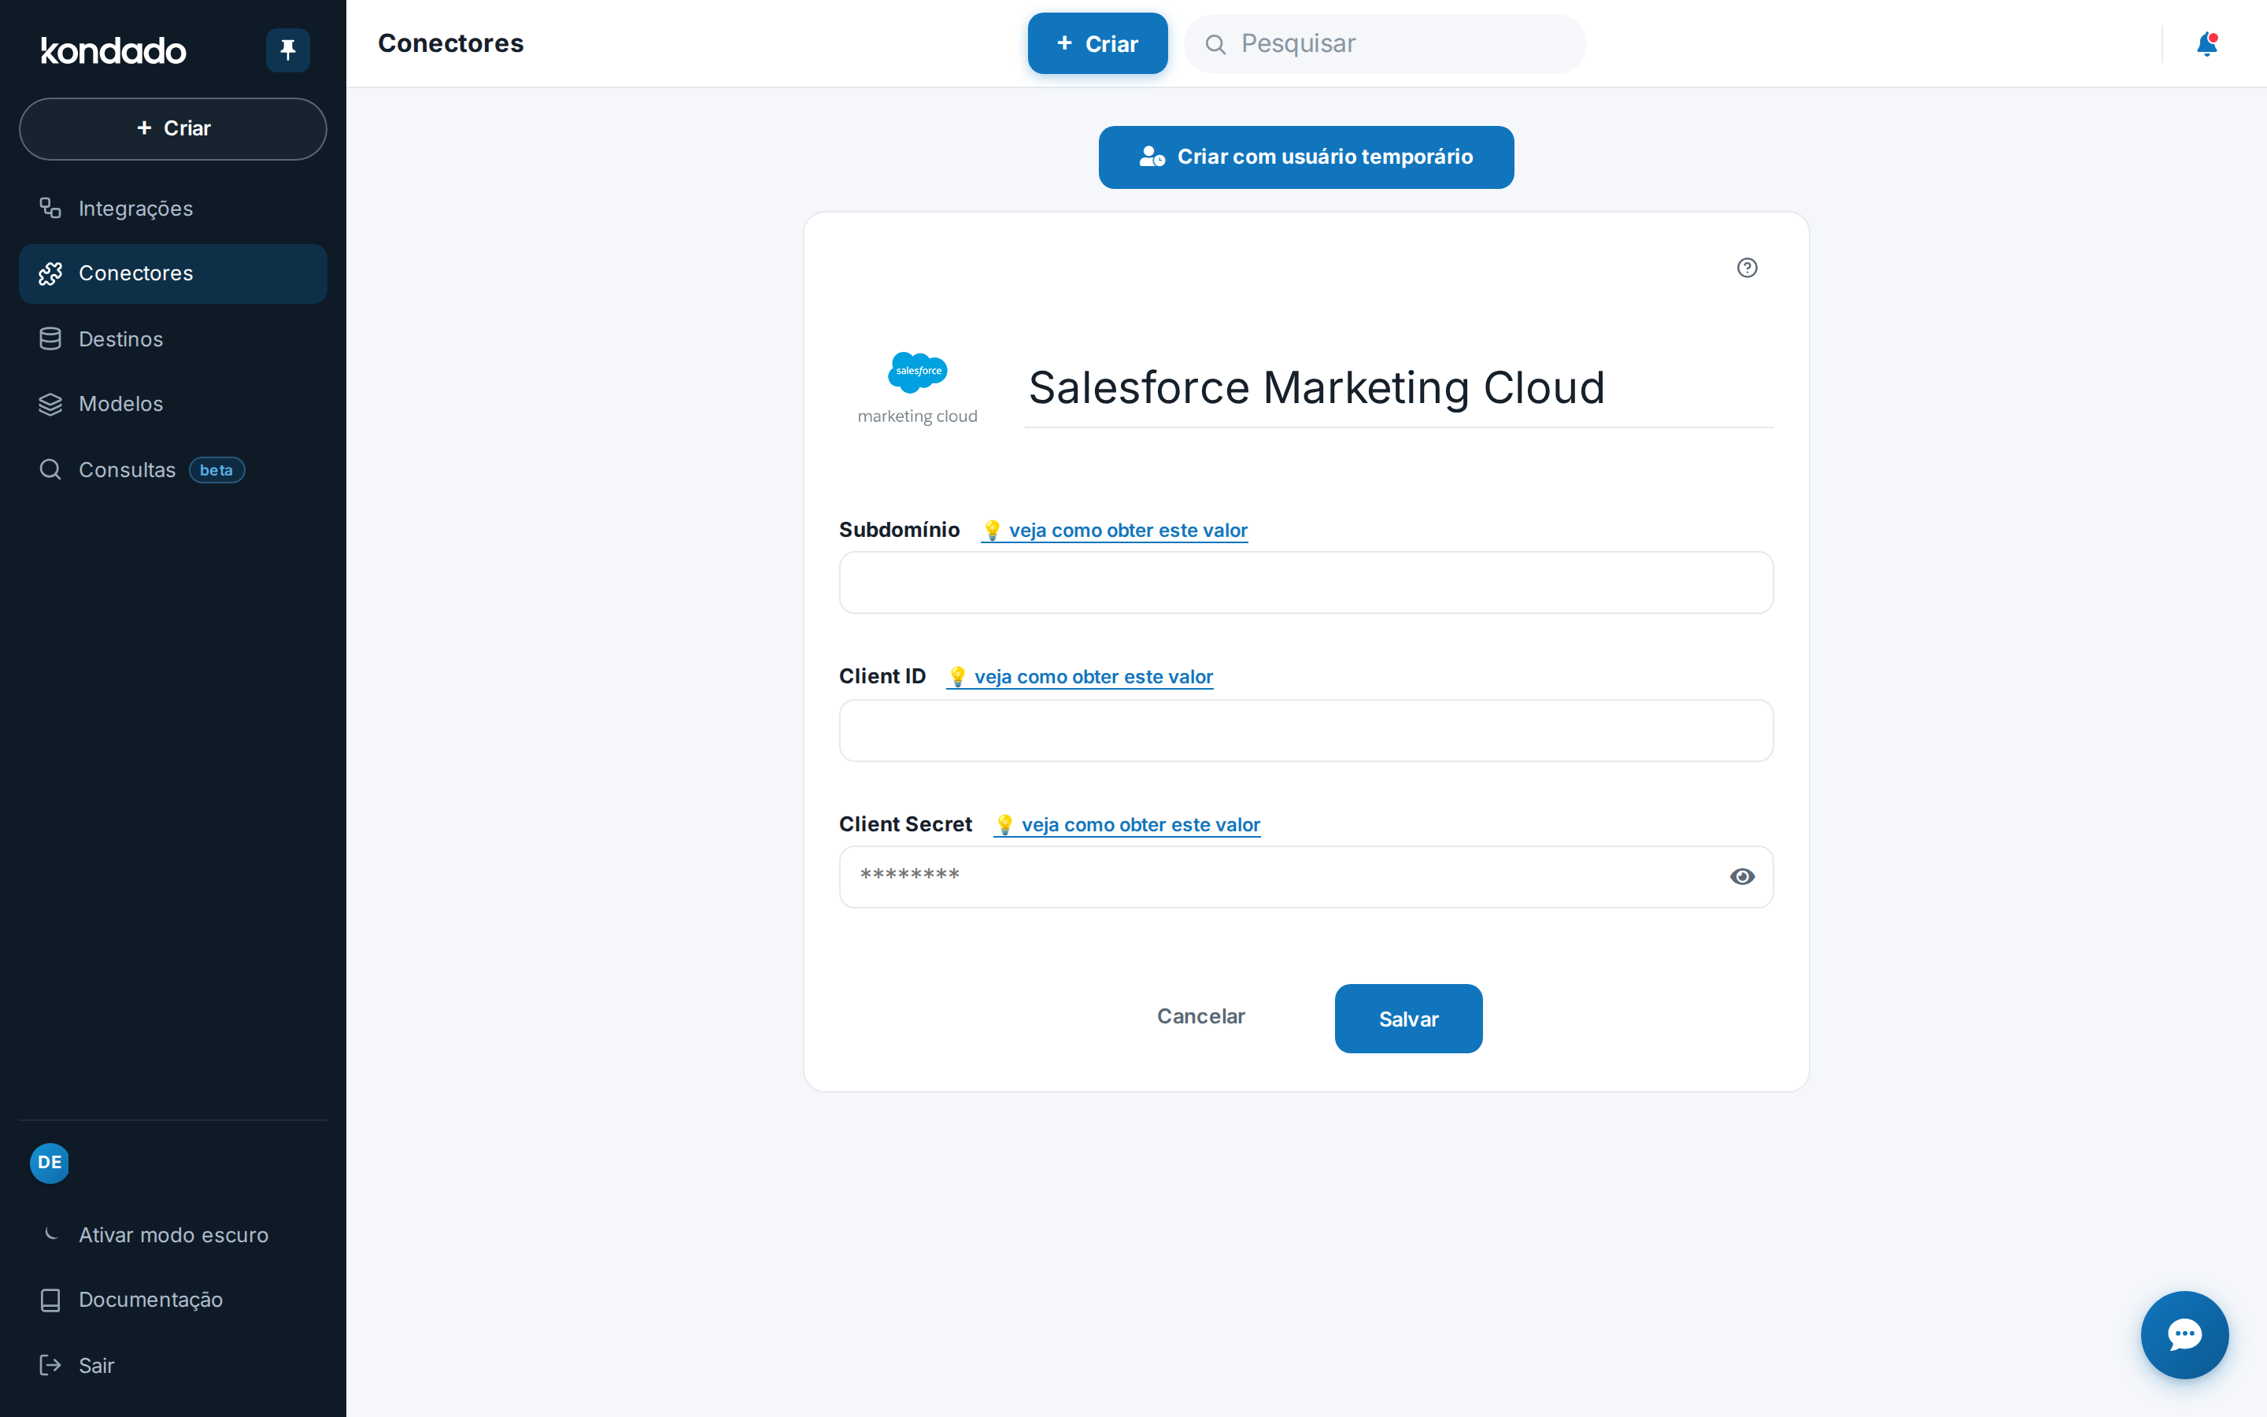Image resolution: width=2267 pixels, height=1417 pixels.
Task: Click the Consultas magnifier icon
Action: coord(50,469)
